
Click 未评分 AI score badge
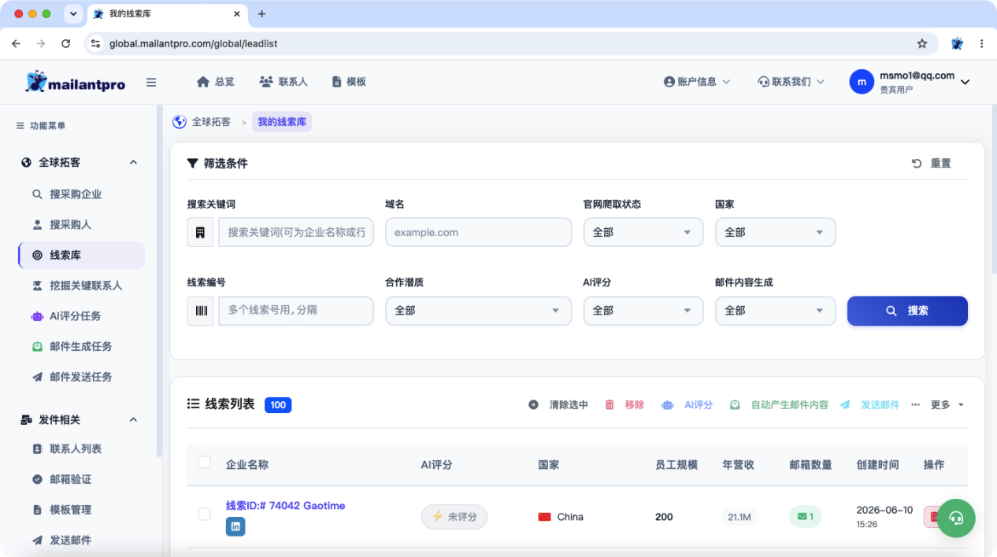pyautogui.click(x=454, y=517)
